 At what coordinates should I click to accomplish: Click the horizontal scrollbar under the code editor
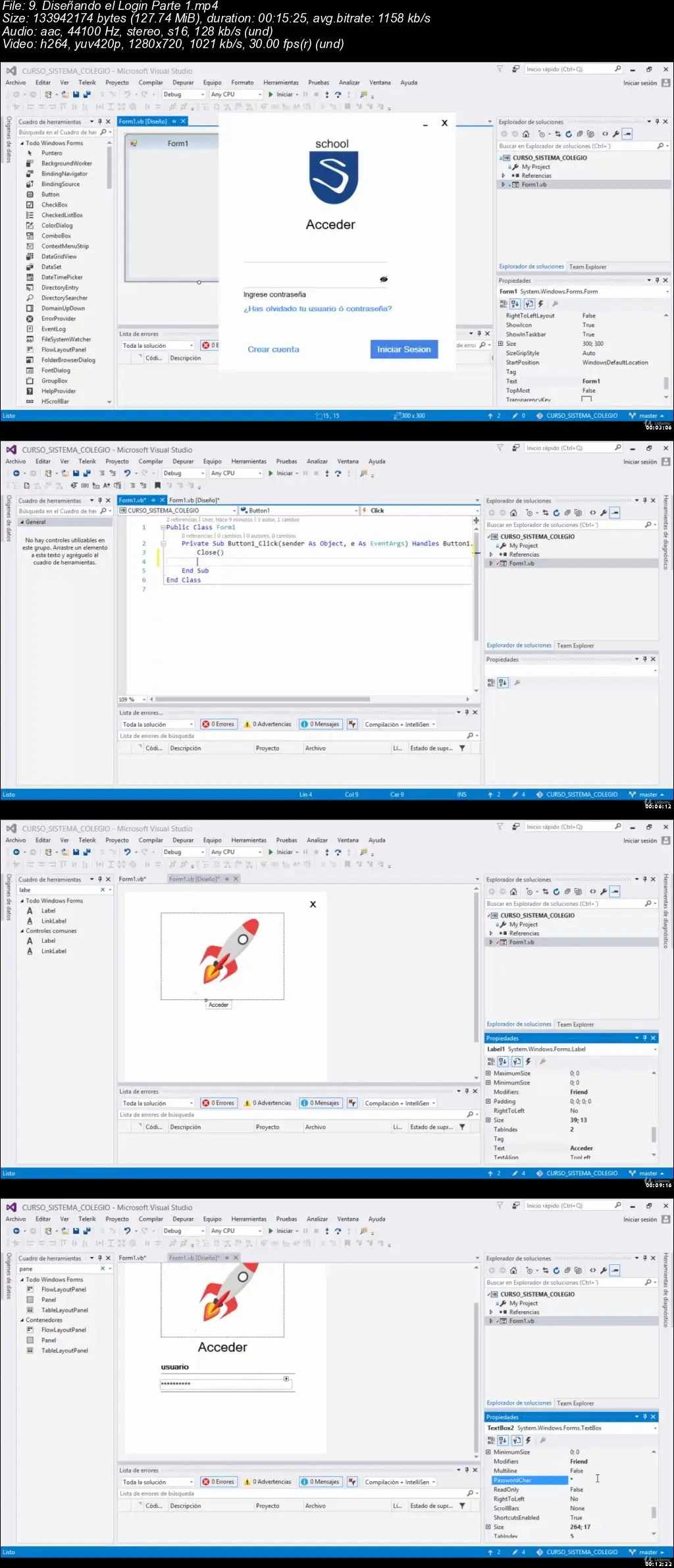coord(262,700)
